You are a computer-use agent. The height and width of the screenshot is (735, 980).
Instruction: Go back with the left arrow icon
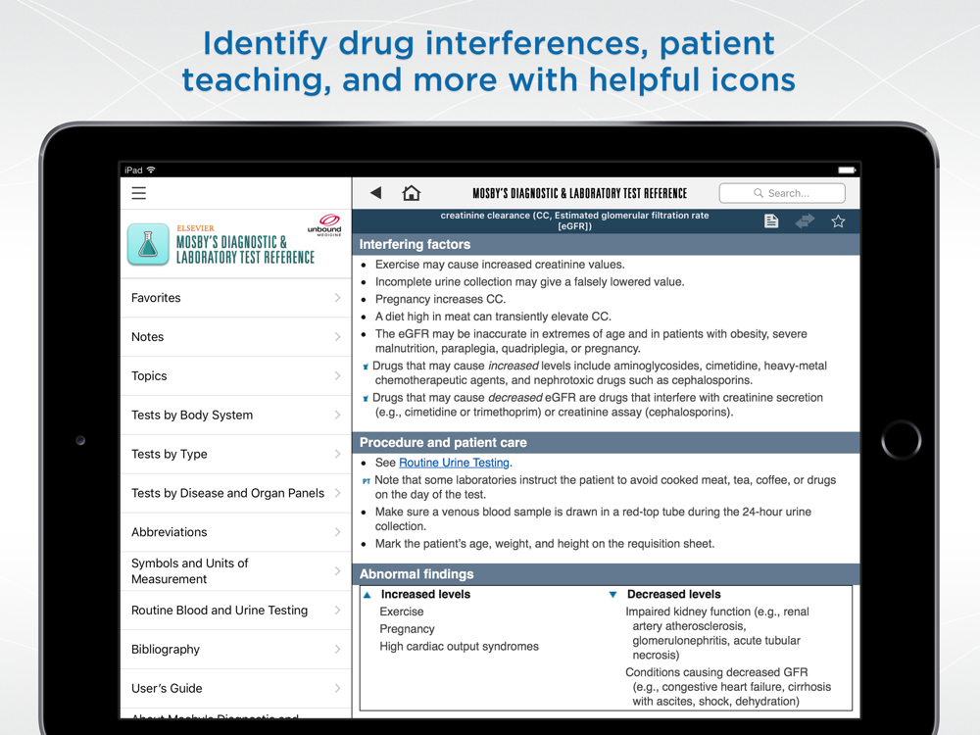pos(375,192)
